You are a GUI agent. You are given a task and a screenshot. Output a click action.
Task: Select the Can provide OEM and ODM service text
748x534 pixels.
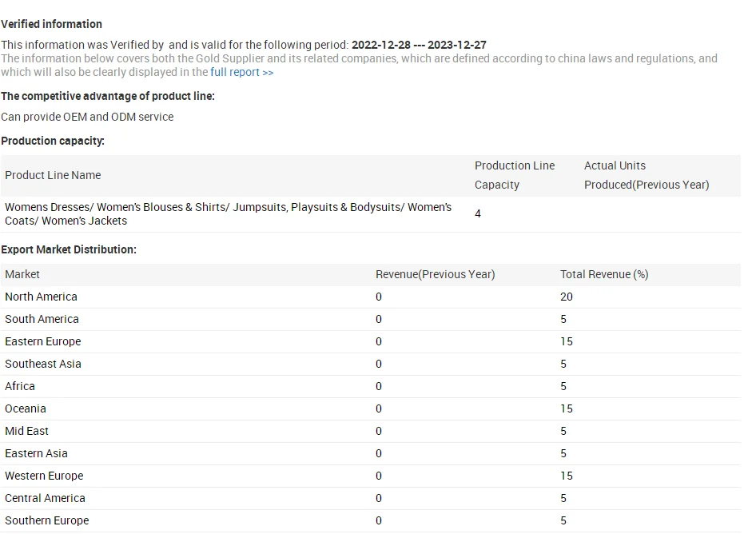click(87, 117)
